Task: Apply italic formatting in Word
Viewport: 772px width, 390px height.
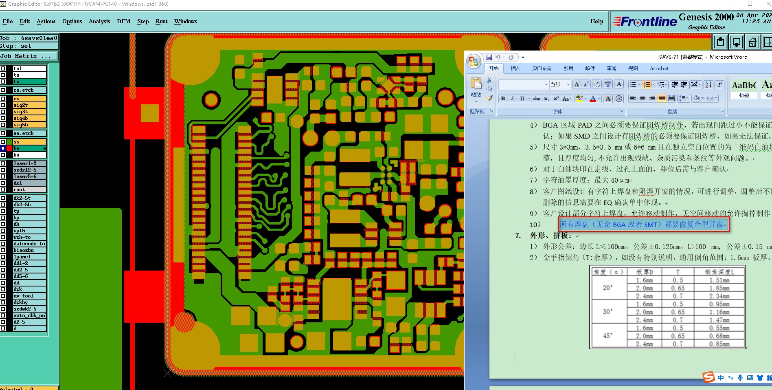Action: pos(512,99)
